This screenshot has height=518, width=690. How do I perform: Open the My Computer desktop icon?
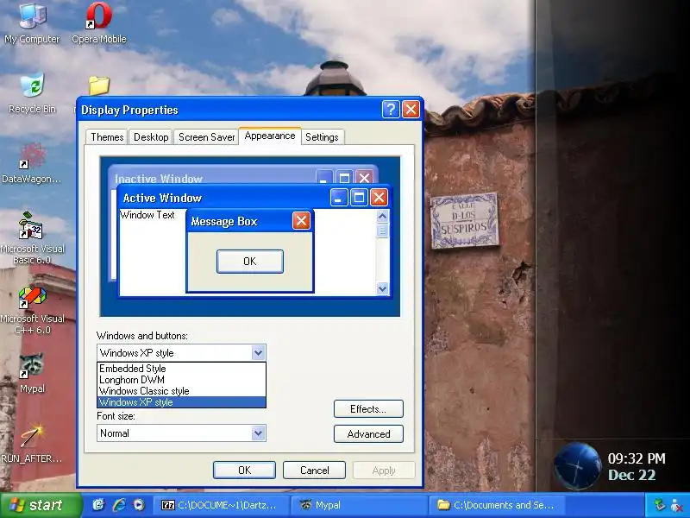(32, 23)
